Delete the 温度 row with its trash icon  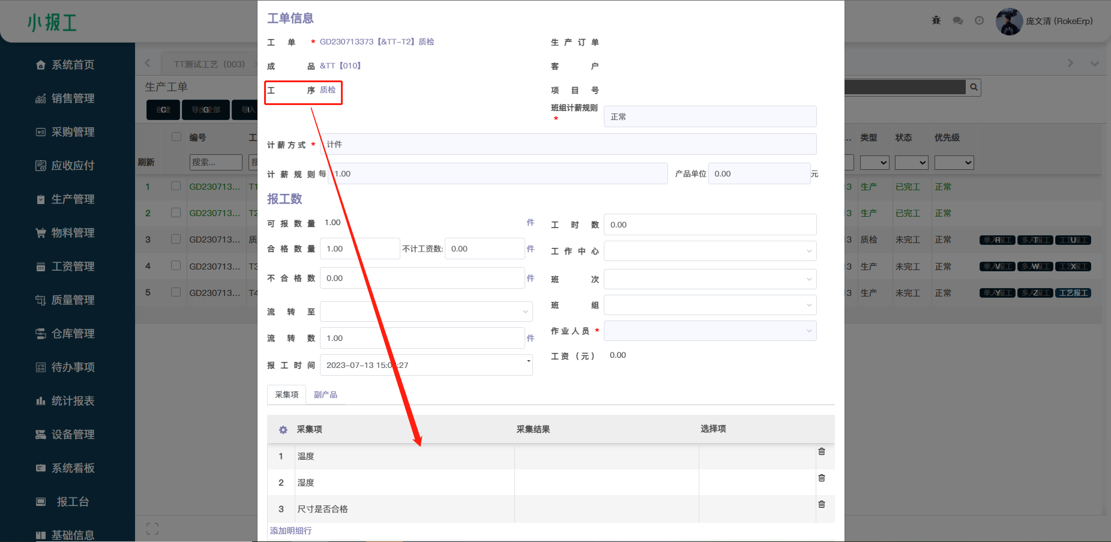(x=822, y=451)
